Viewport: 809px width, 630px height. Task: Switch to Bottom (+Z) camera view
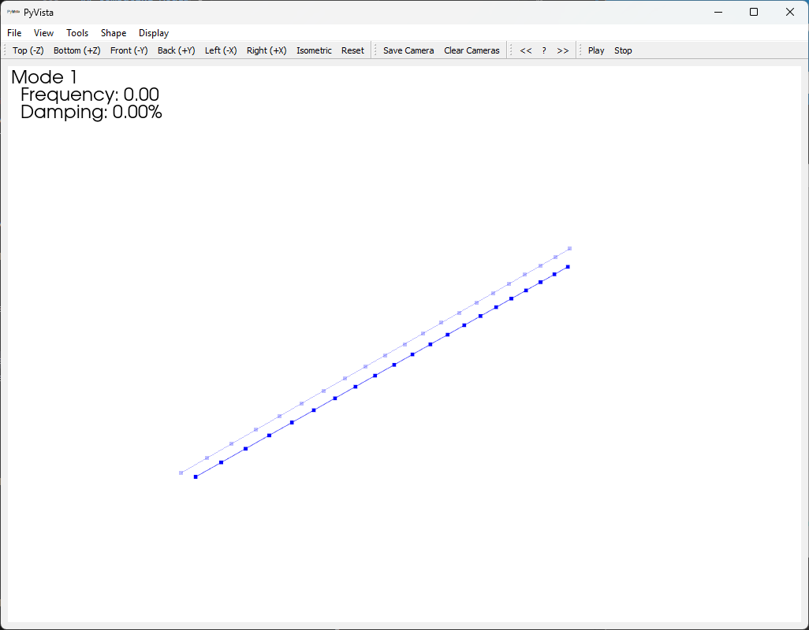tap(76, 50)
